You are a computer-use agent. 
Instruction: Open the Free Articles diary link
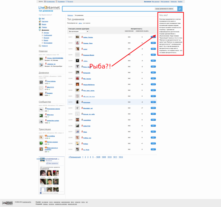[x=51, y=82]
